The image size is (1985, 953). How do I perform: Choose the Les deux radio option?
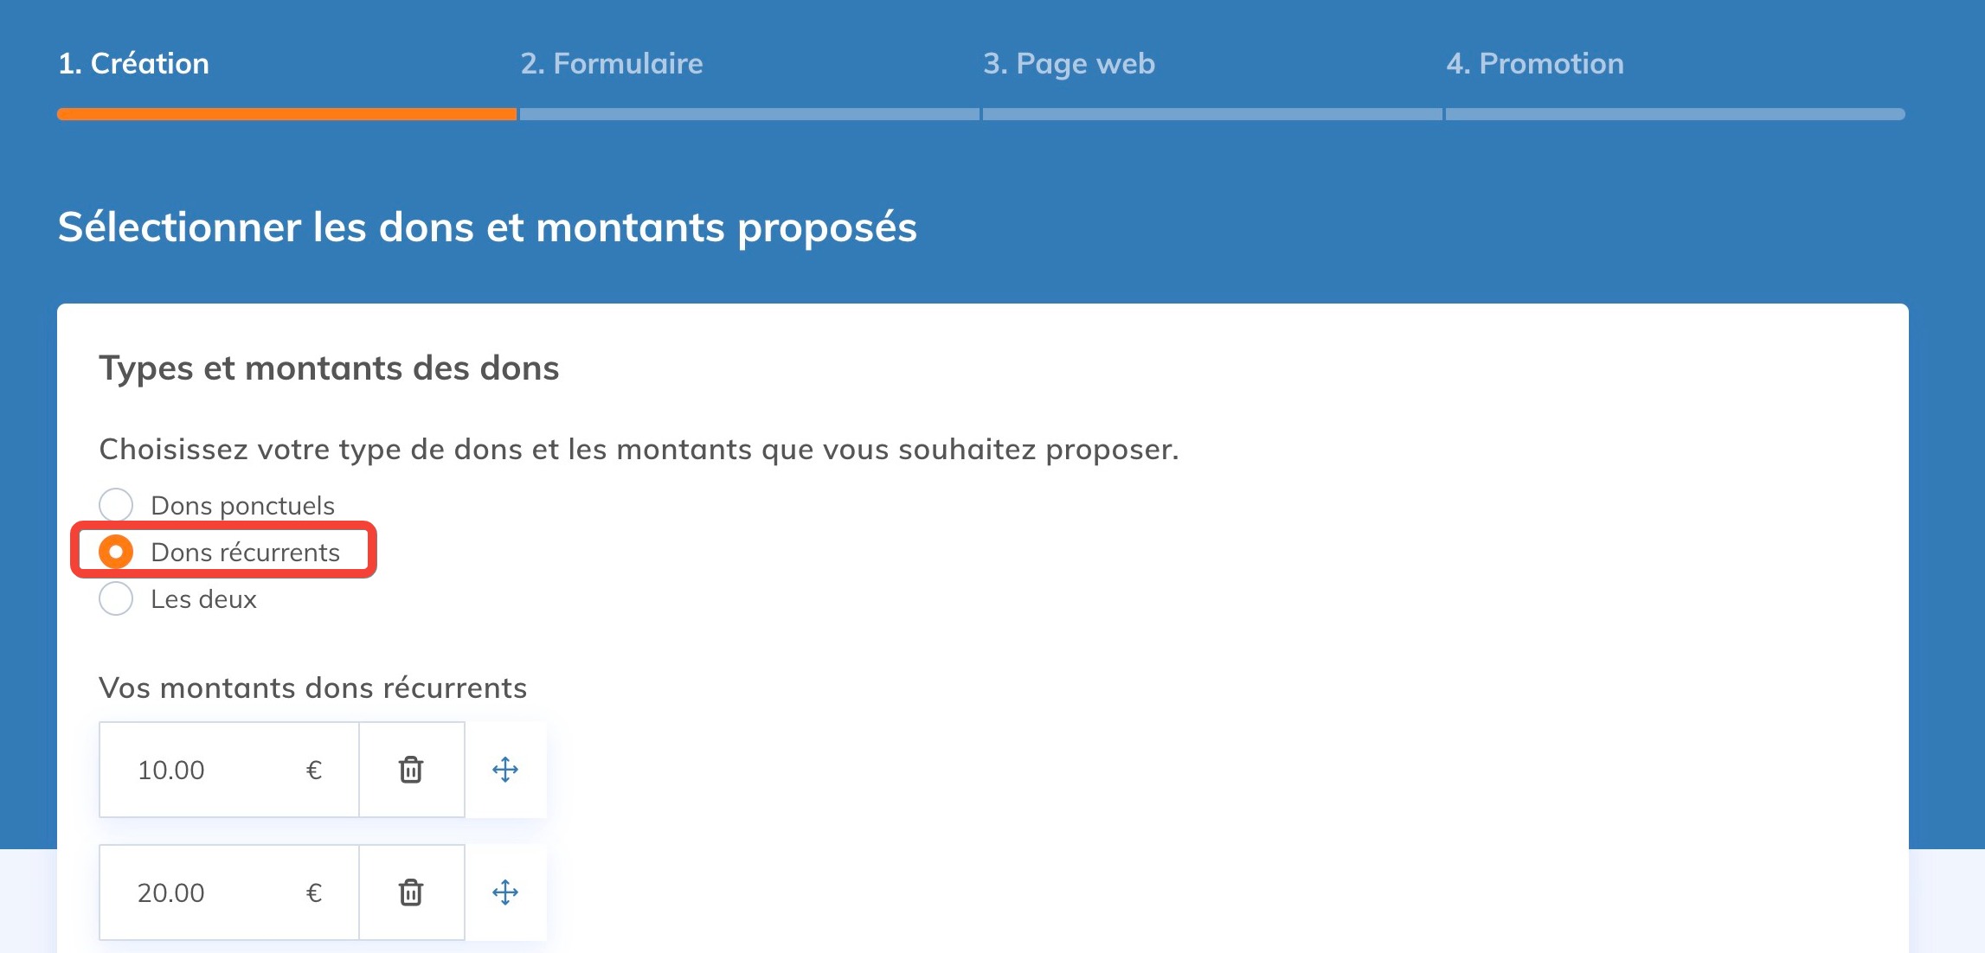(x=116, y=598)
